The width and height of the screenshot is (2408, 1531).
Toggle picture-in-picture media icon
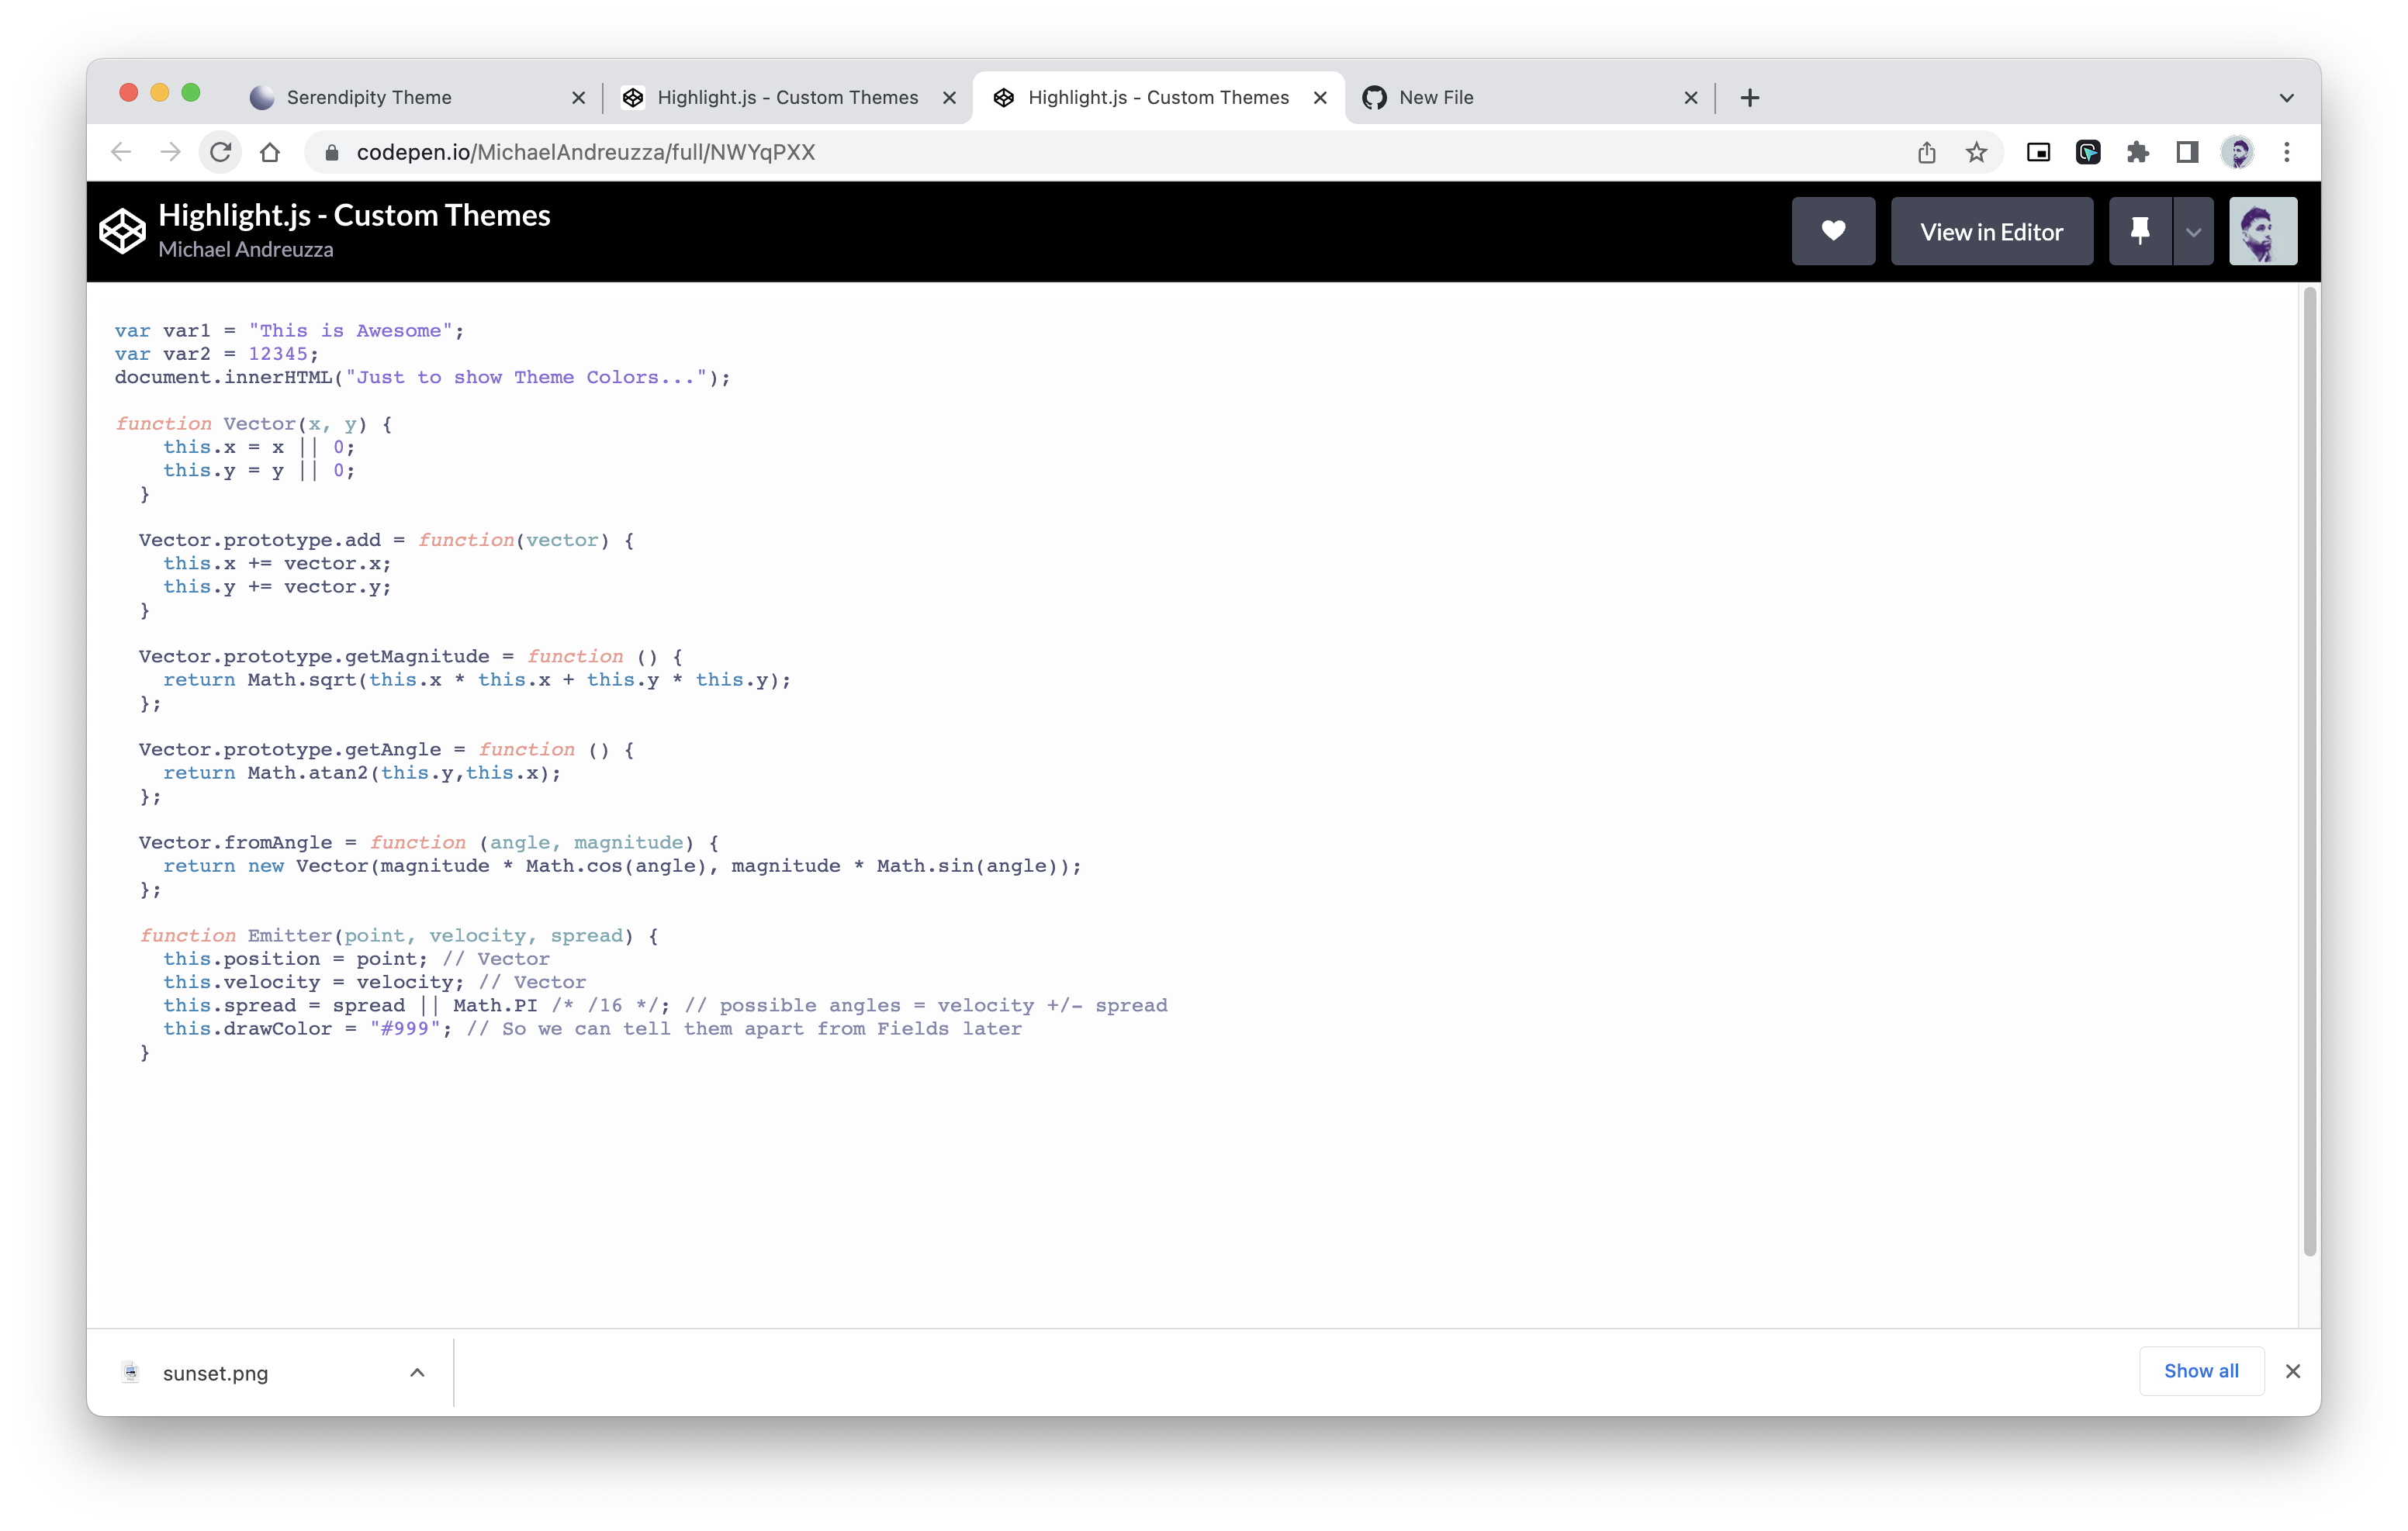(x=2038, y=152)
